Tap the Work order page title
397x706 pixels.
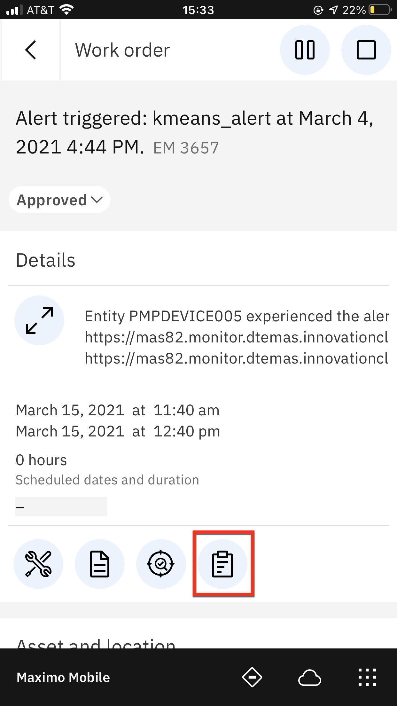tap(122, 50)
